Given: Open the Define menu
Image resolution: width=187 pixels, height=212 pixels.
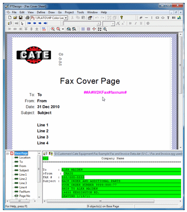Looking at the screenshot, I should (x=41, y=12).
